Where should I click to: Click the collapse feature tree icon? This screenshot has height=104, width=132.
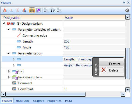(x=46, y=10)
